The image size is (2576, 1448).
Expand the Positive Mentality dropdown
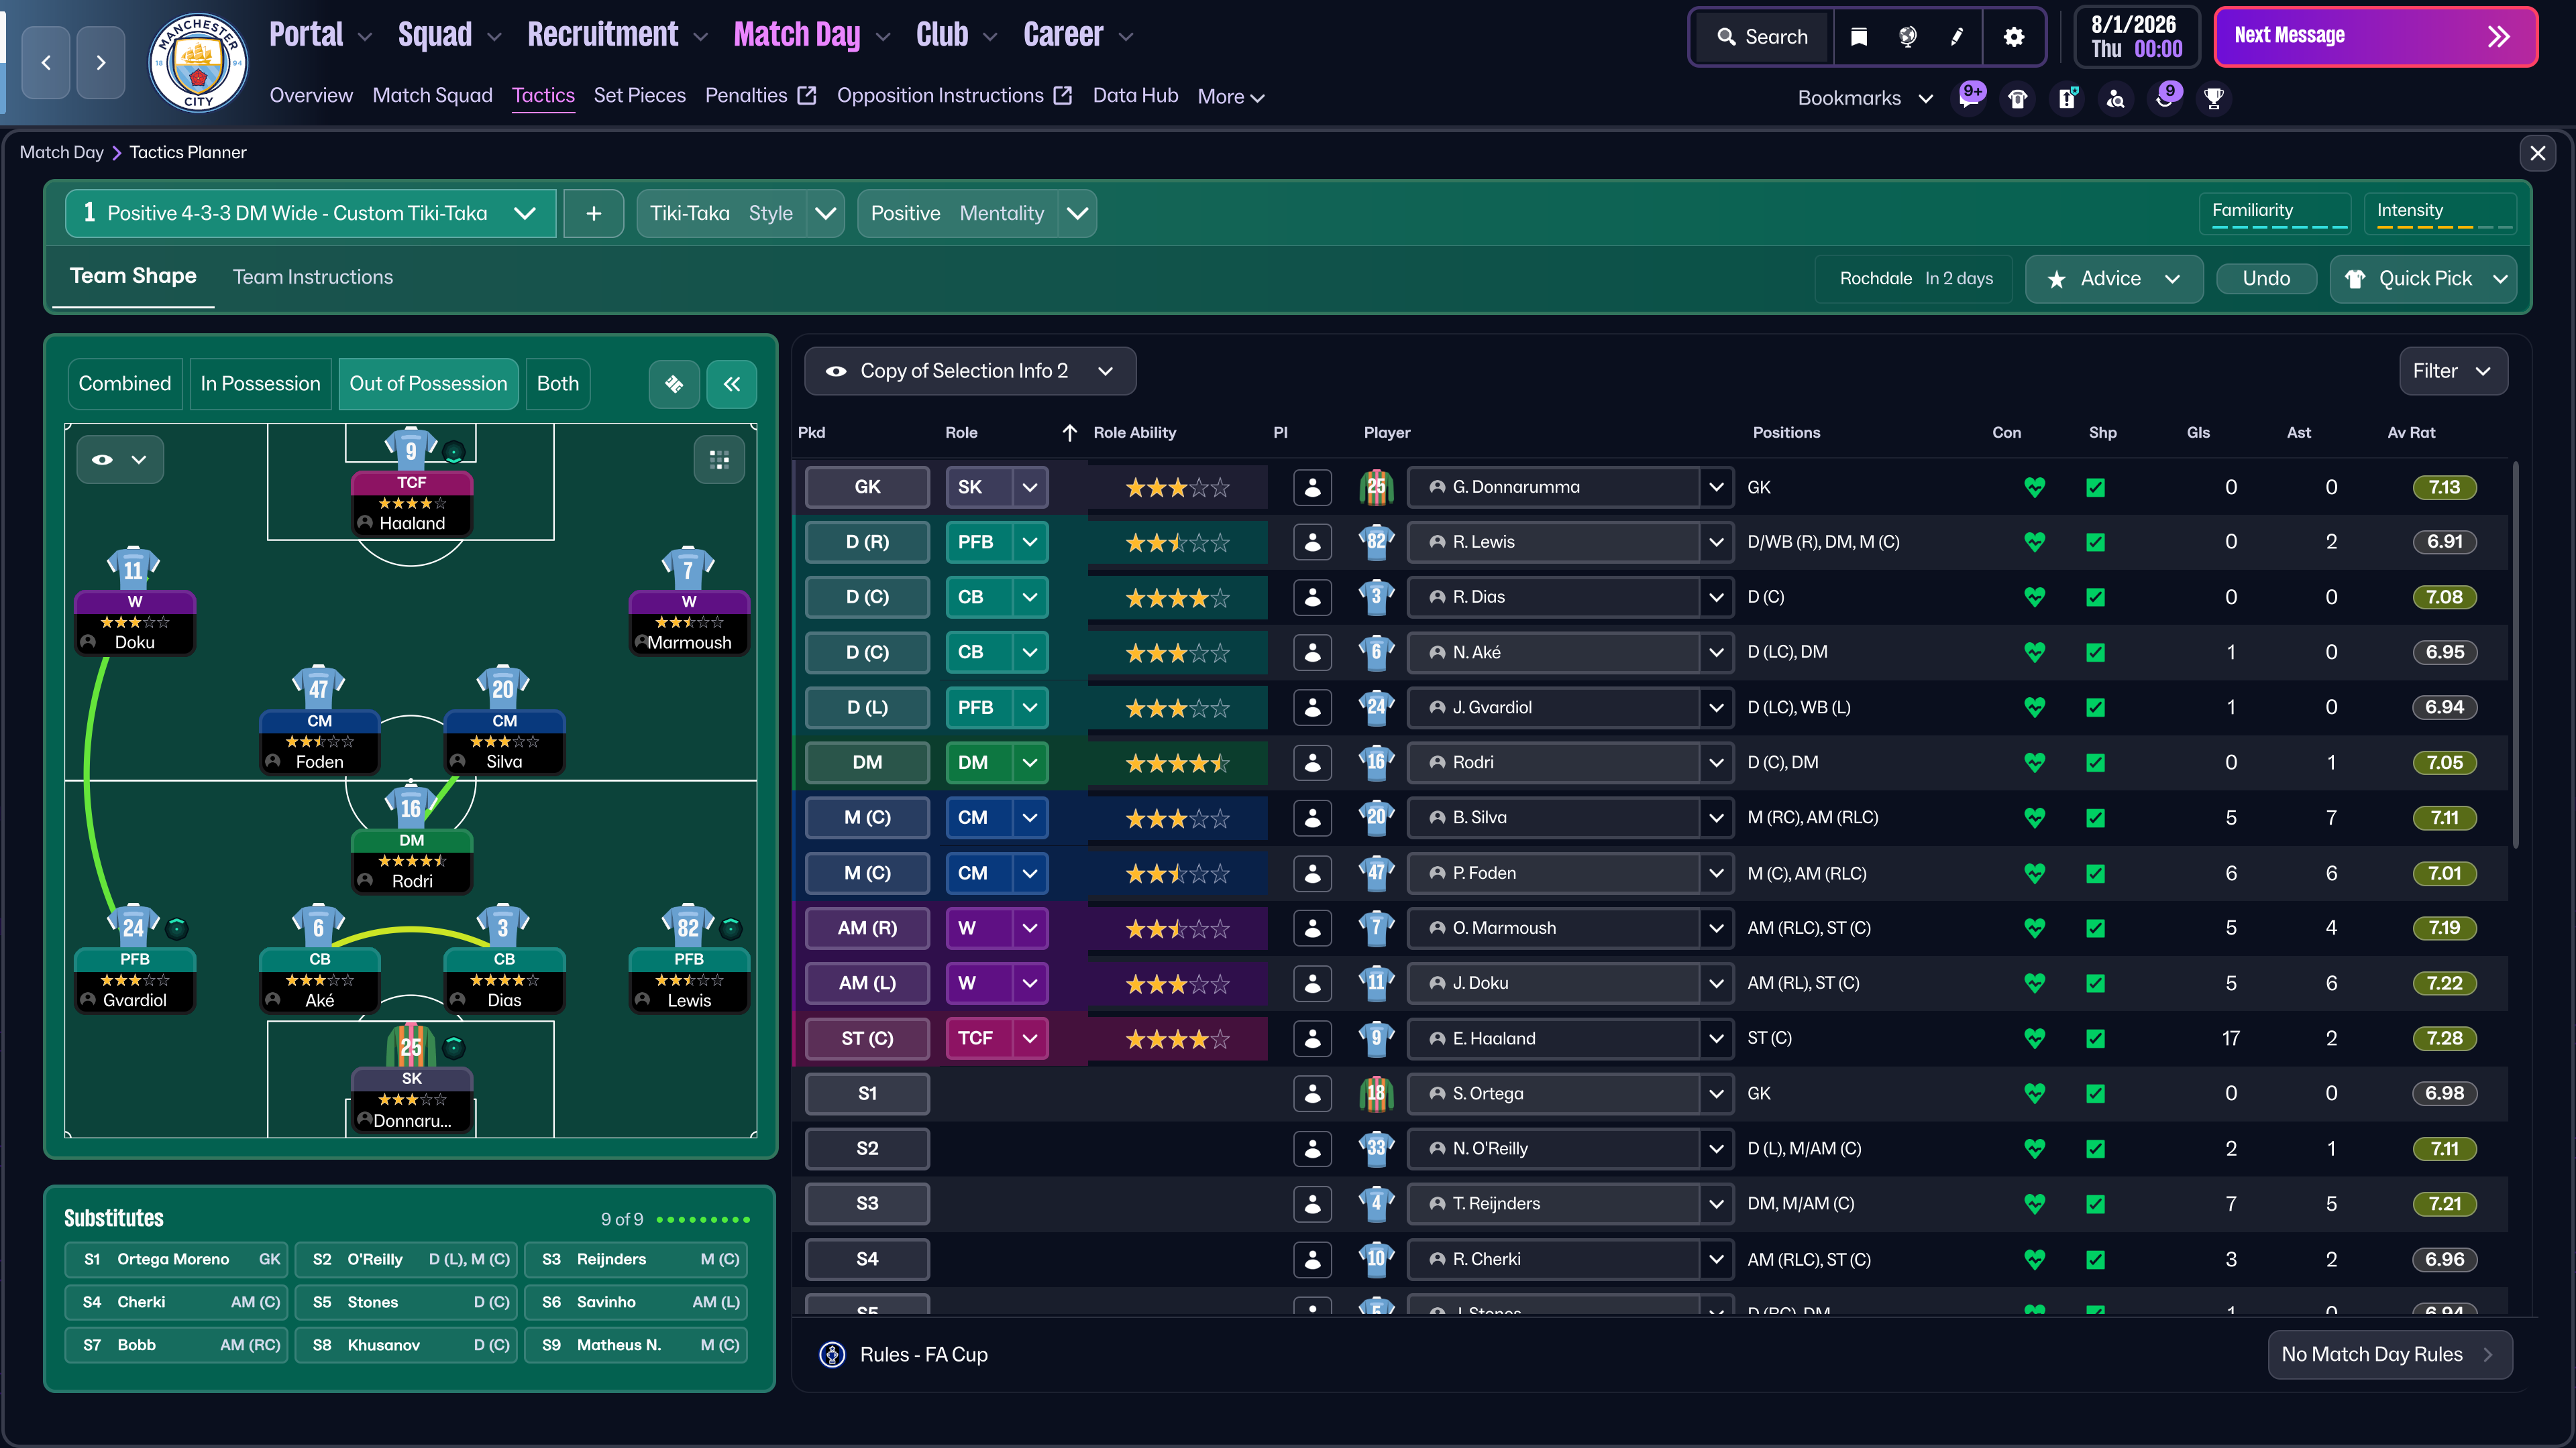click(1077, 214)
